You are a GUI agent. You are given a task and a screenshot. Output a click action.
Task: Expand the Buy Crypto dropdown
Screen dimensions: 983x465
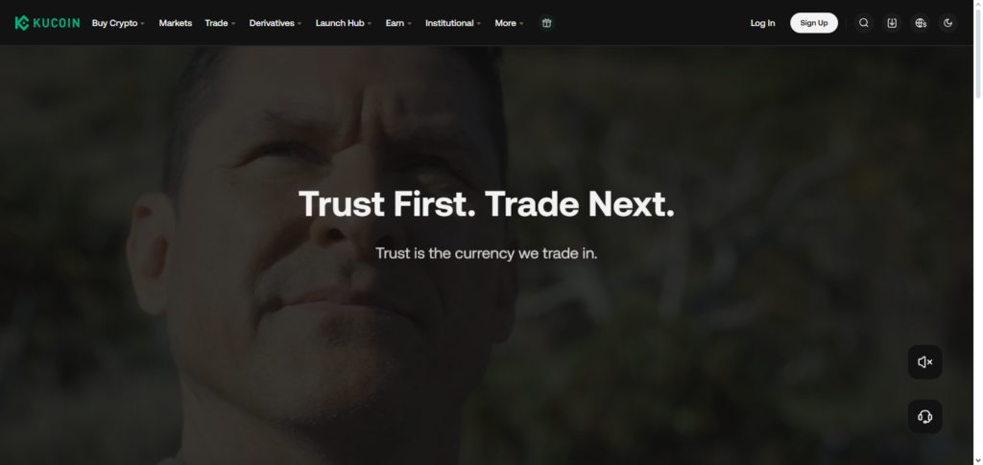point(118,23)
